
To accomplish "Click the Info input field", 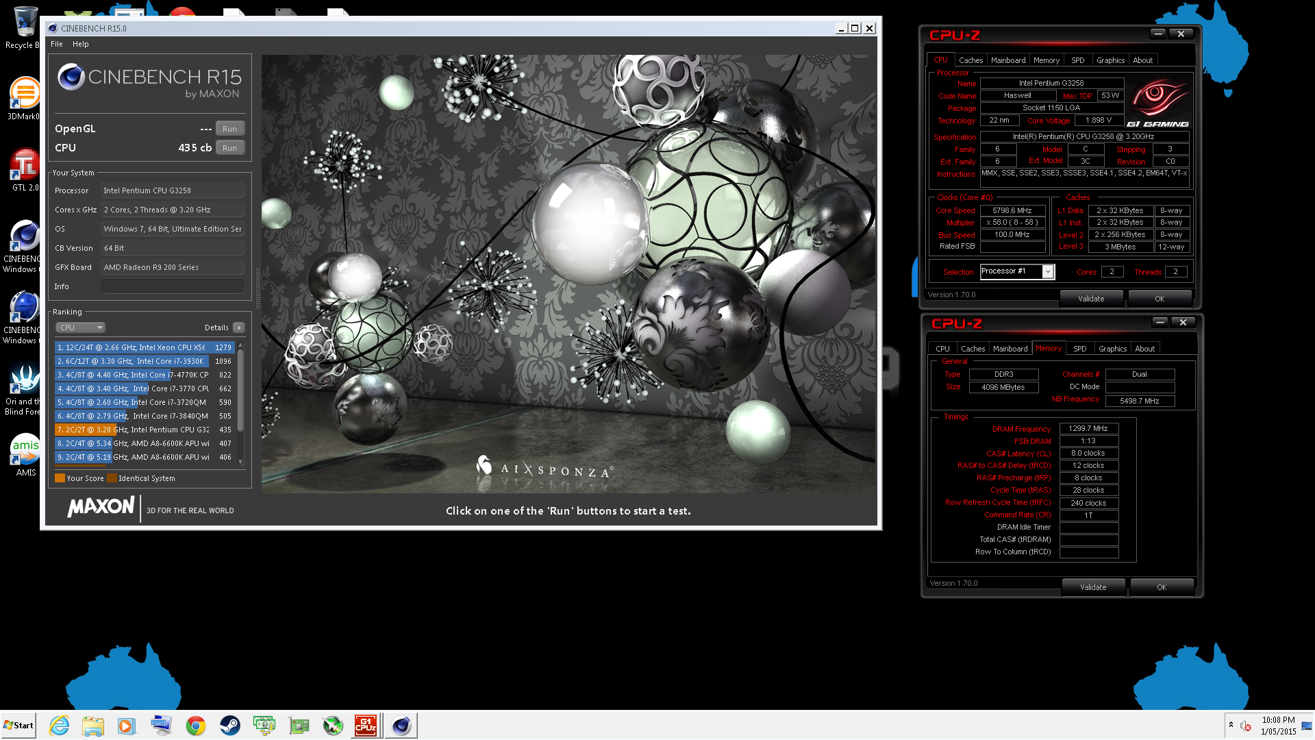I will pos(173,286).
